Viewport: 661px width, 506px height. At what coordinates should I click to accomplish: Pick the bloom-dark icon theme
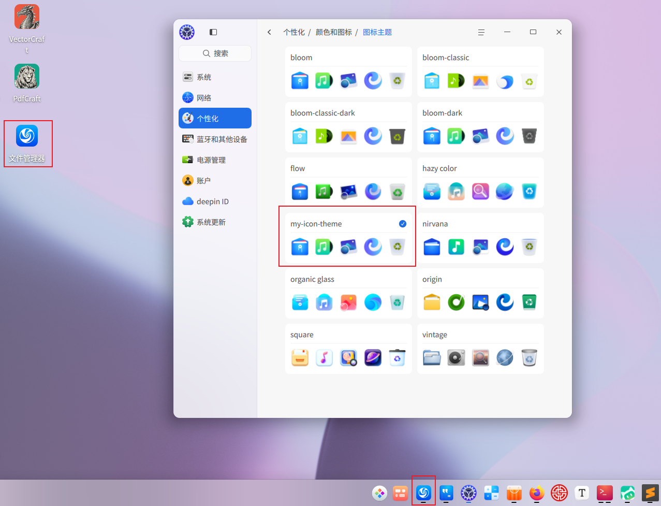480,127
